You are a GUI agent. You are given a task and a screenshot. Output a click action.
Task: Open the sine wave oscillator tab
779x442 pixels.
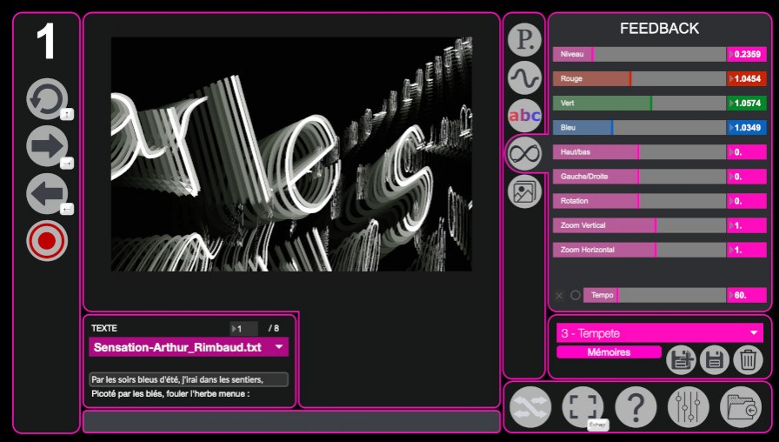[524, 77]
